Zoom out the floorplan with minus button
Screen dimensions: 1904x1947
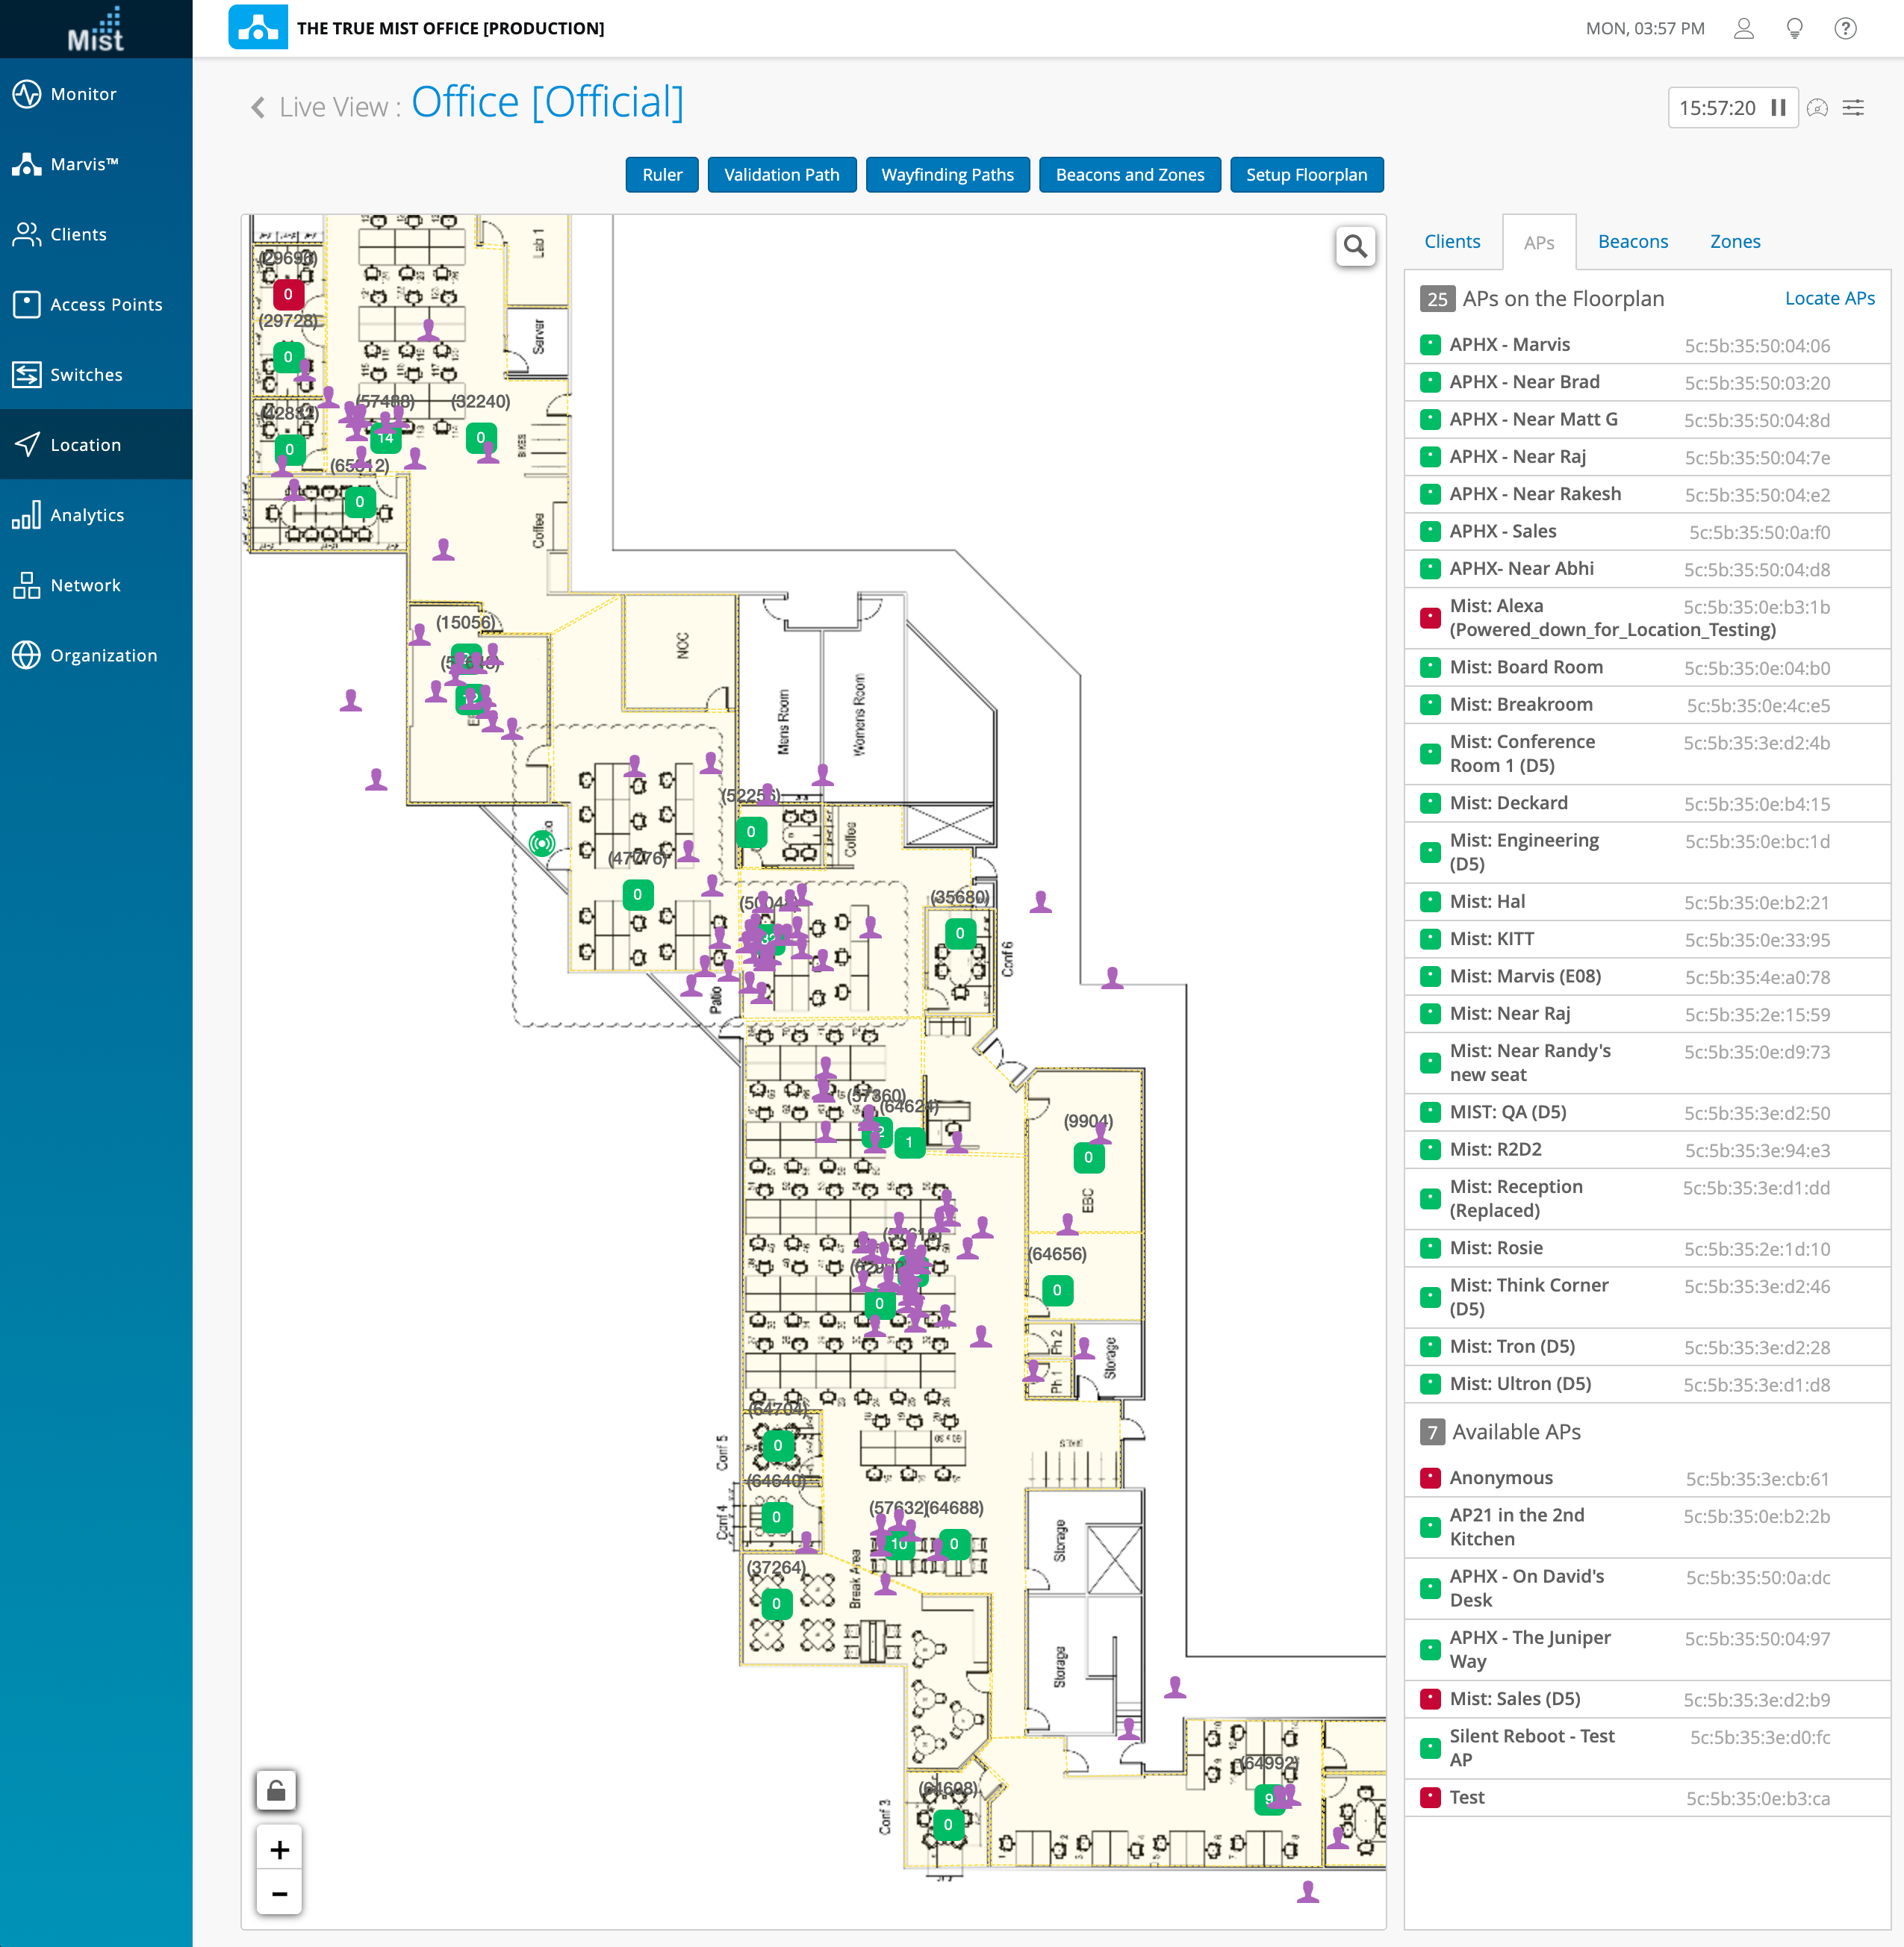tap(279, 1894)
